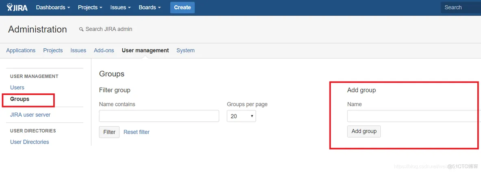Viewport: 481px width, 172px height.
Task: Open the Groups per page dropdown
Action: (241, 116)
